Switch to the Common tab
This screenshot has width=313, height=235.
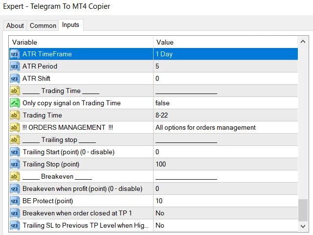[43, 25]
